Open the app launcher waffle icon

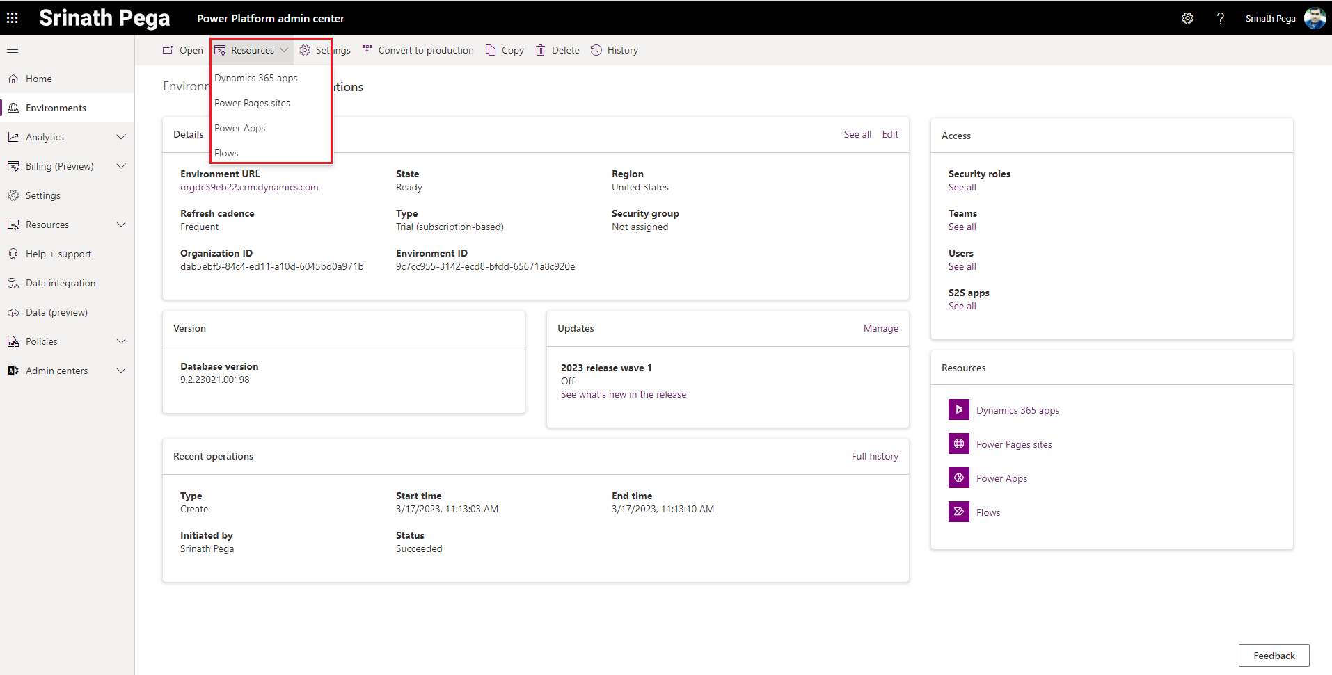tap(13, 18)
